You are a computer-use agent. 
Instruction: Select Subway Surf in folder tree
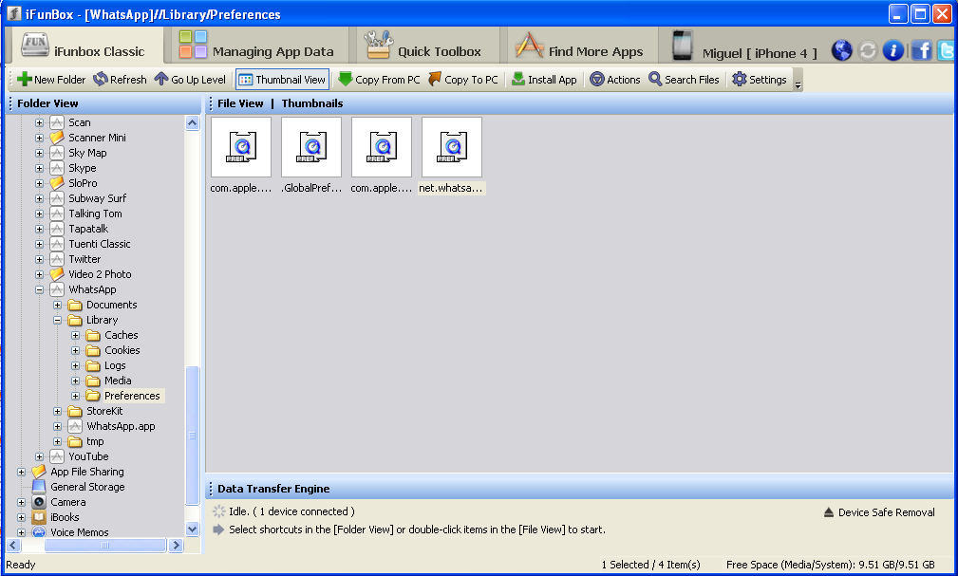click(97, 198)
